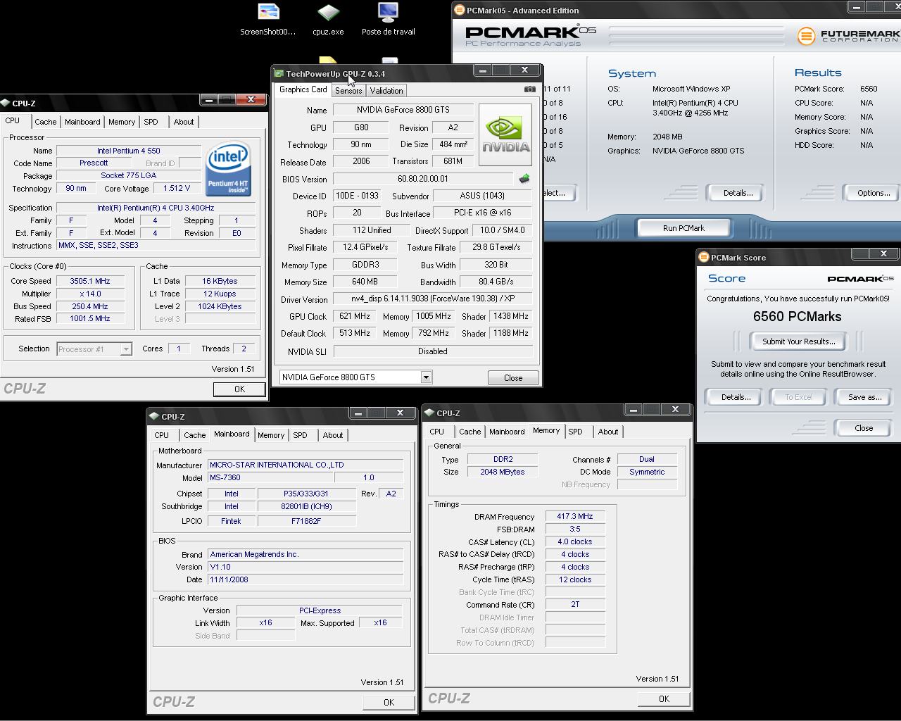Open SPD tab in CPU-Z Mainboard window

pos(301,435)
